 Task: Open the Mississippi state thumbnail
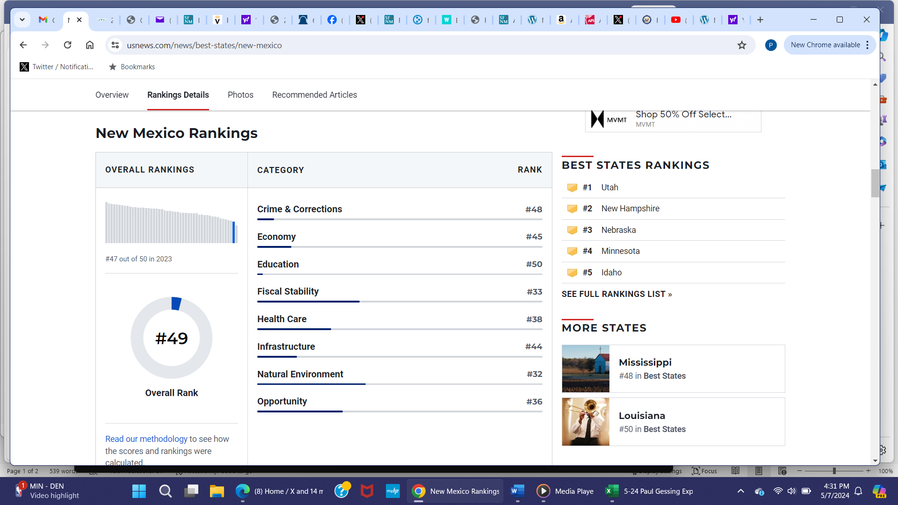(x=586, y=368)
